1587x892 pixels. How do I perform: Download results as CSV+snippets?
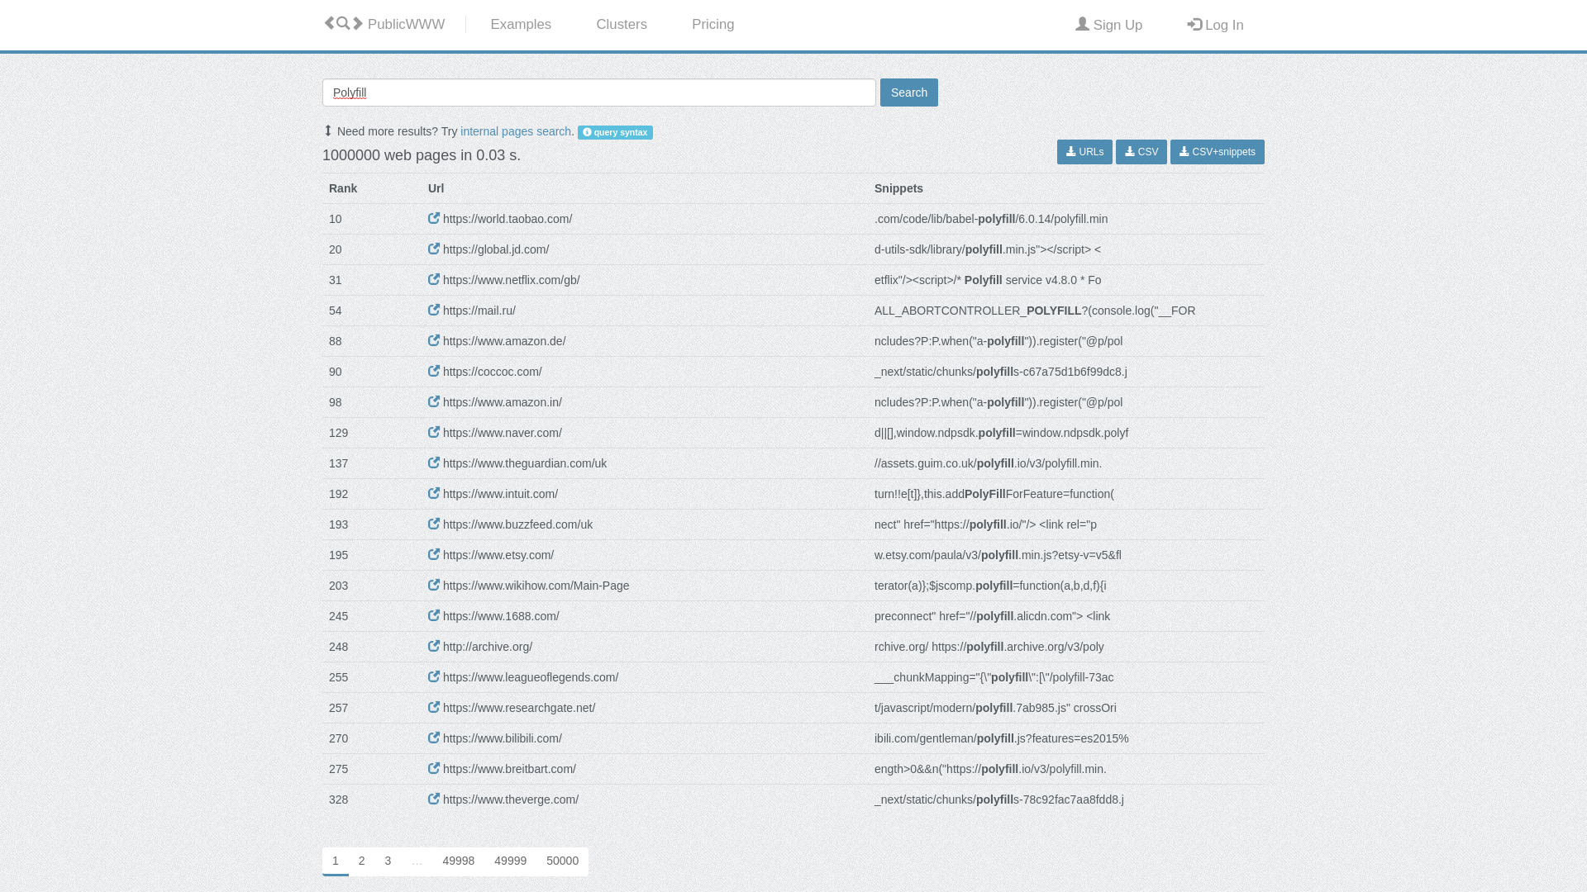(1218, 152)
